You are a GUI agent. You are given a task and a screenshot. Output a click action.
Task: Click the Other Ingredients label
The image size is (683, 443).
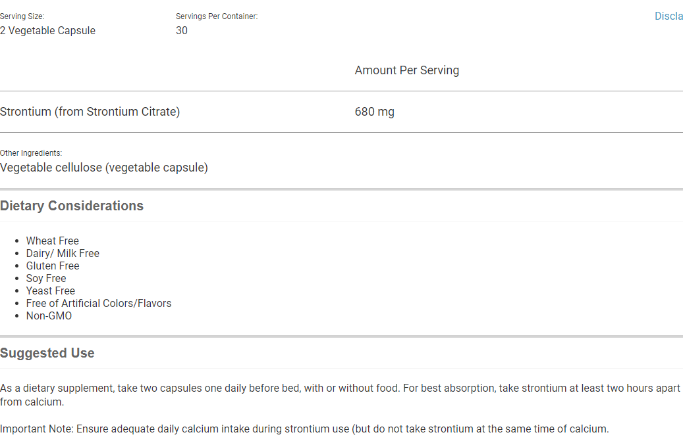point(31,153)
